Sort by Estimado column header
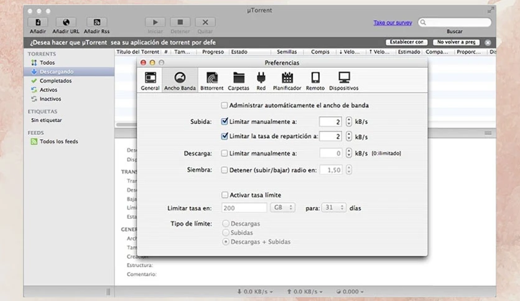 pyautogui.click(x=409, y=52)
